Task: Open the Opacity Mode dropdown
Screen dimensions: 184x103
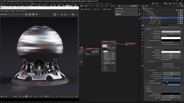Action: pos(171,36)
